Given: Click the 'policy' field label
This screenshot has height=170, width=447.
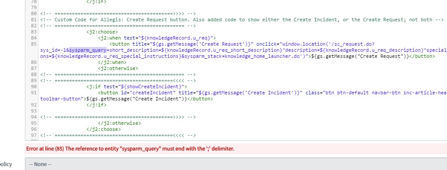Looking at the screenshot, I should pyautogui.click(x=6, y=164).
